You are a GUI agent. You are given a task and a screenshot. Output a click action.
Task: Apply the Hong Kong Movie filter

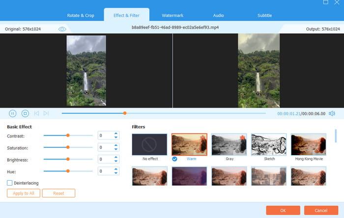(309, 144)
